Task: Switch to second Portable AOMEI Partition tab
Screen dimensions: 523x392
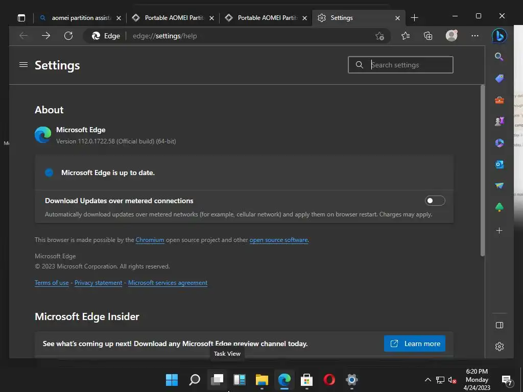Action: click(x=266, y=18)
